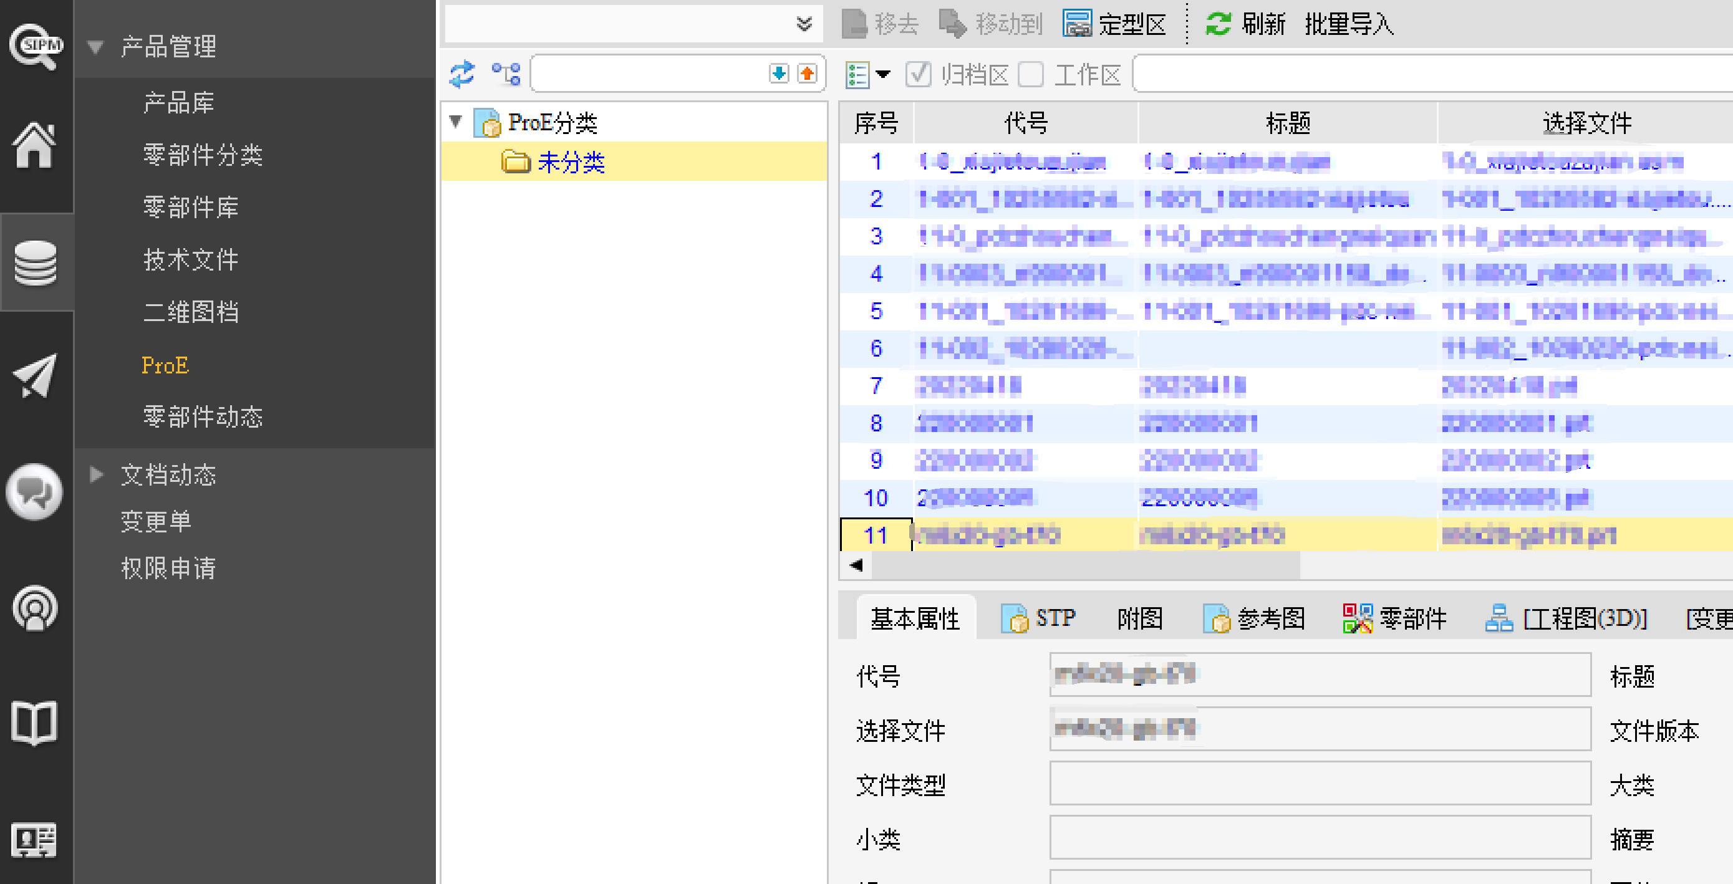Expand the 文档动态 menu section
The width and height of the screenshot is (1733, 884).
click(x=96, y=474)
